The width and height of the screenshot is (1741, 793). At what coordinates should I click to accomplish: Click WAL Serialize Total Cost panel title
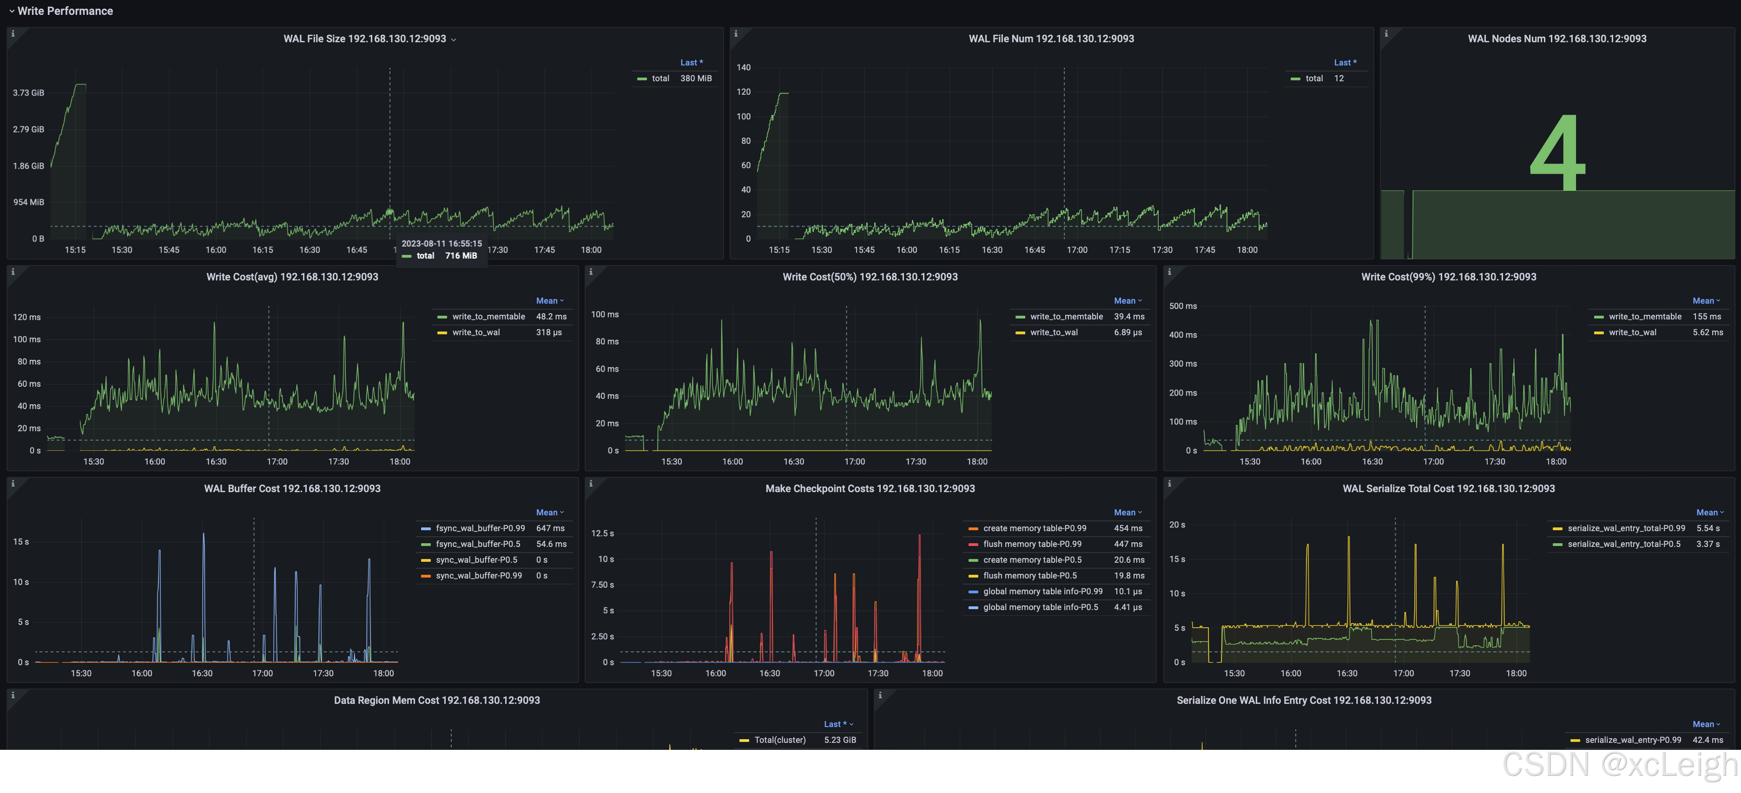[1448, 488]
